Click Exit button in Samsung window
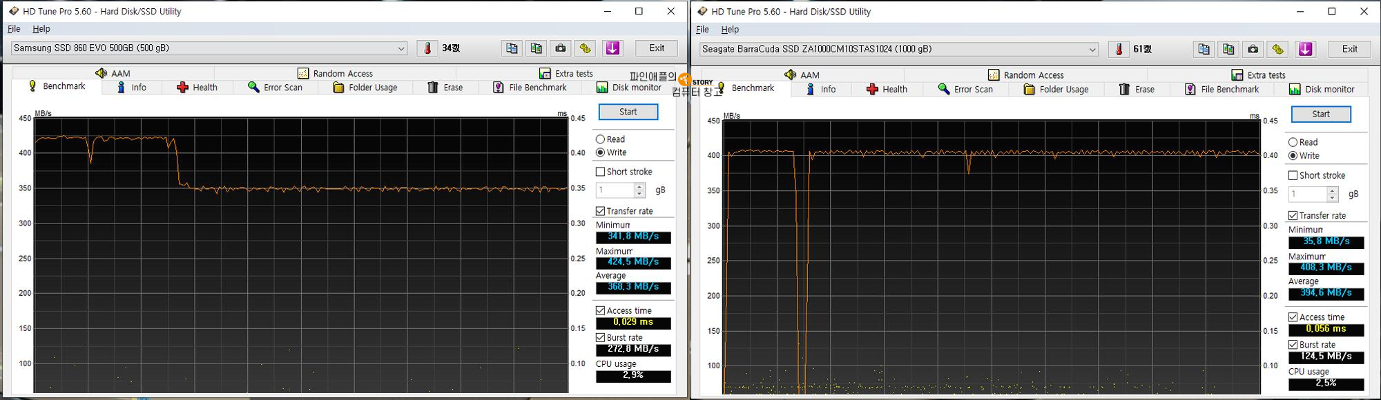Screen dimensions: 1381x400 [657, 48]
